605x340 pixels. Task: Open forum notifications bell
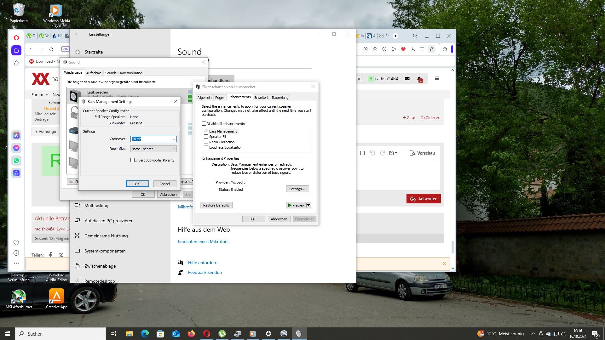[419, 79]
